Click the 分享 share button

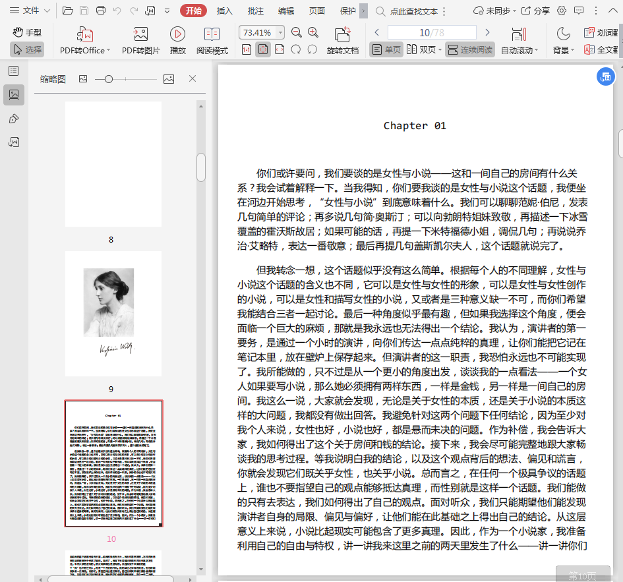(535, 11)
